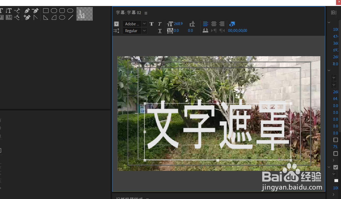The height and width of the screenshot is (199, 341).
Task: Toggle underline formatting on the title text
Action: (x=159, y=31)
